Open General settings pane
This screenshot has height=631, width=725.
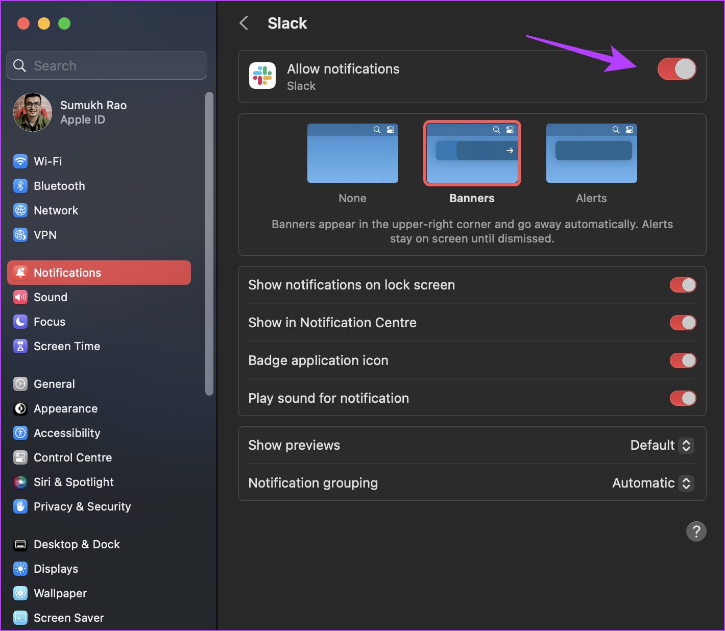pos(99,384)
